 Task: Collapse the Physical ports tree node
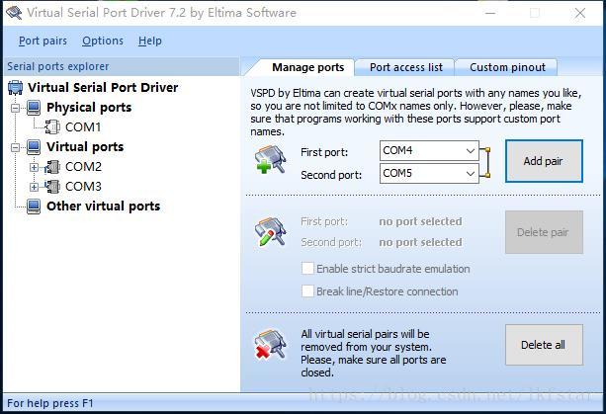click(x=15, y=108)
